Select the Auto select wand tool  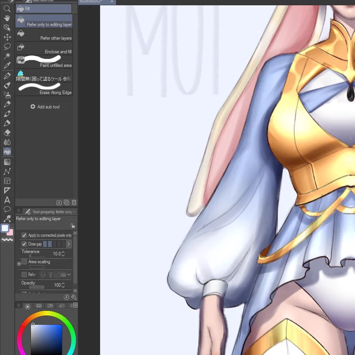click(7, 56)
